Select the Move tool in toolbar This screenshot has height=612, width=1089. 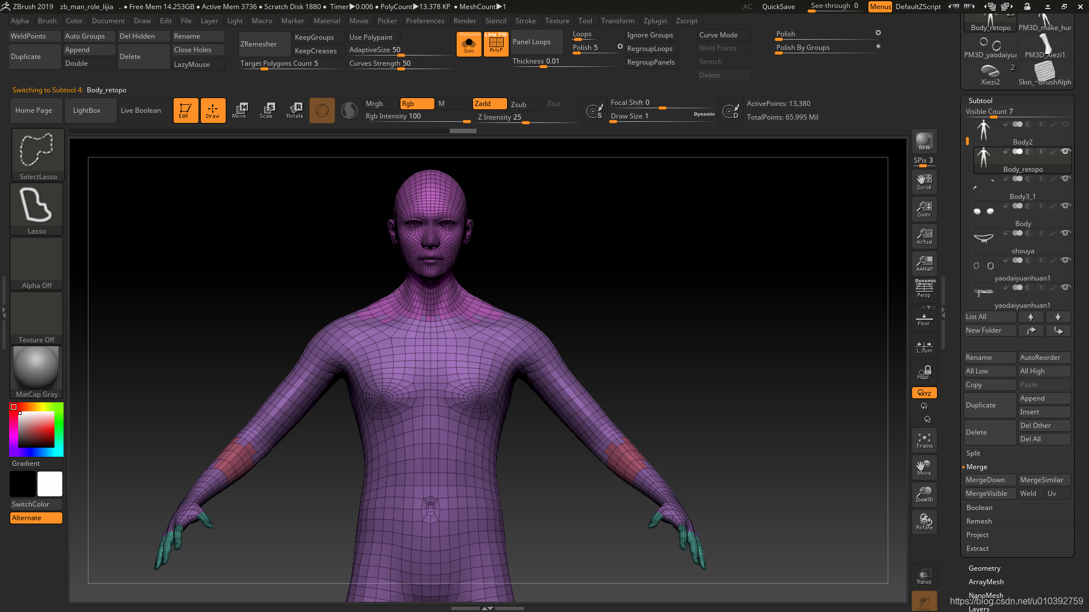(x=239, y=110)
